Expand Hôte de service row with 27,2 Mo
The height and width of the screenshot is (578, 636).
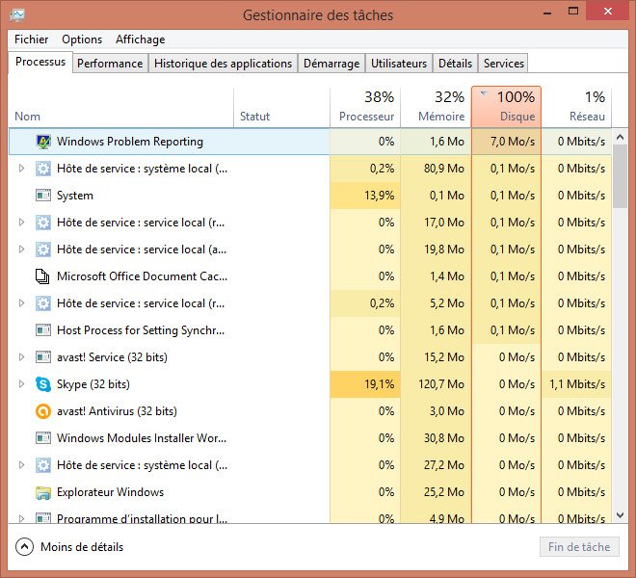(x=21, y=465)
